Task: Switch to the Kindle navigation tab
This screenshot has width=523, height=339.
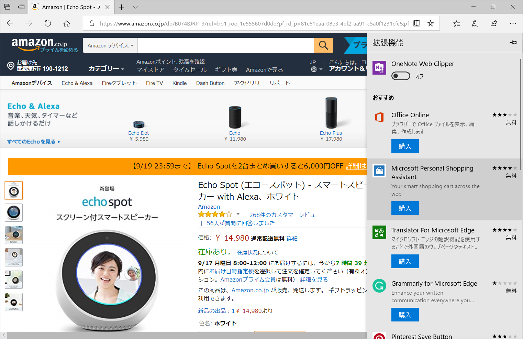Action: click(179, 83)
